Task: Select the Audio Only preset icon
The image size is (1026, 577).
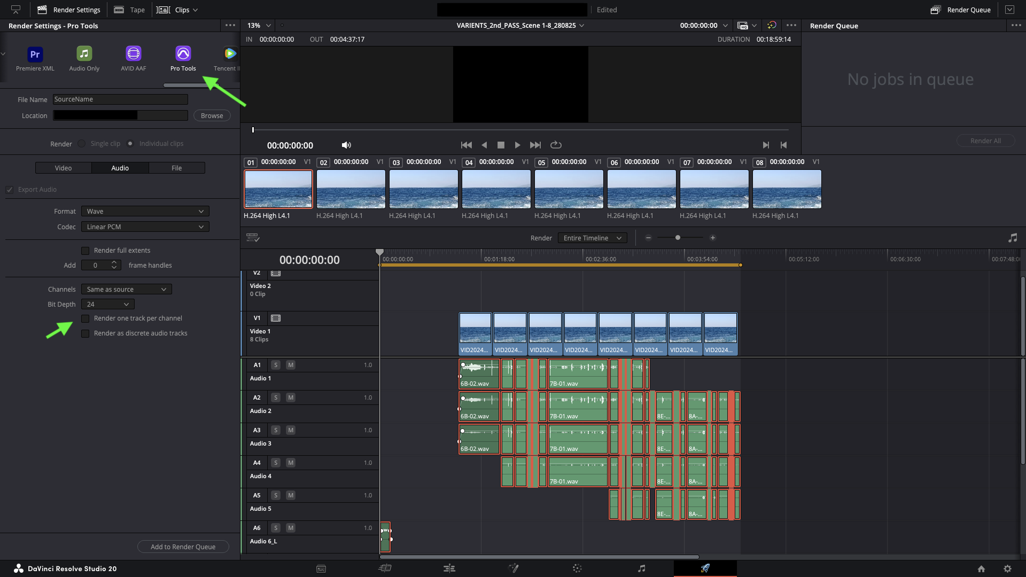Action: [x=84, y=53]
